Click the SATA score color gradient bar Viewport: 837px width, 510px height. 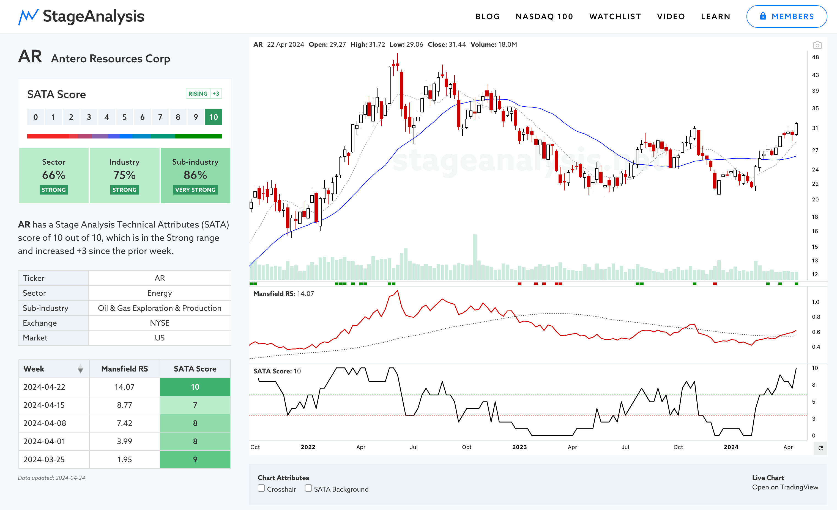(x=124, y=136)
